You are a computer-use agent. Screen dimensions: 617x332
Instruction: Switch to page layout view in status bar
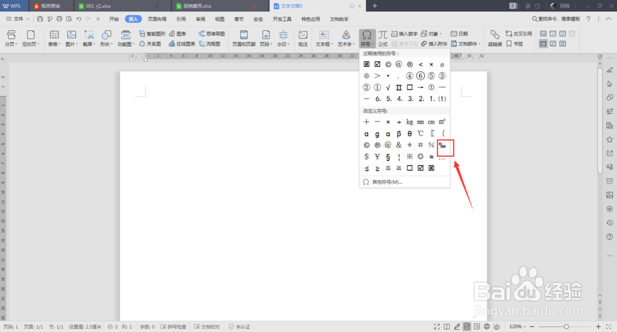pyautogui.click(x=466, y=326)
